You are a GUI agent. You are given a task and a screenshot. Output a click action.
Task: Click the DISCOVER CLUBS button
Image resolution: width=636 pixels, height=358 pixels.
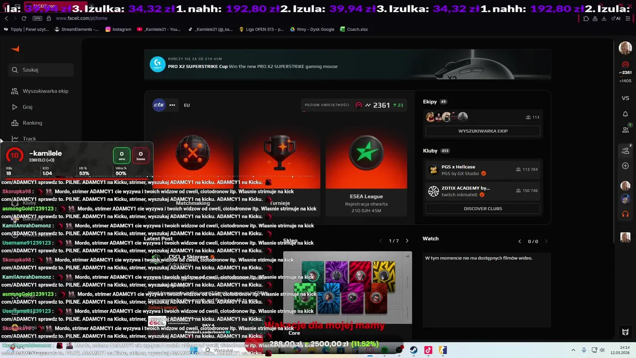click(482, 209)
